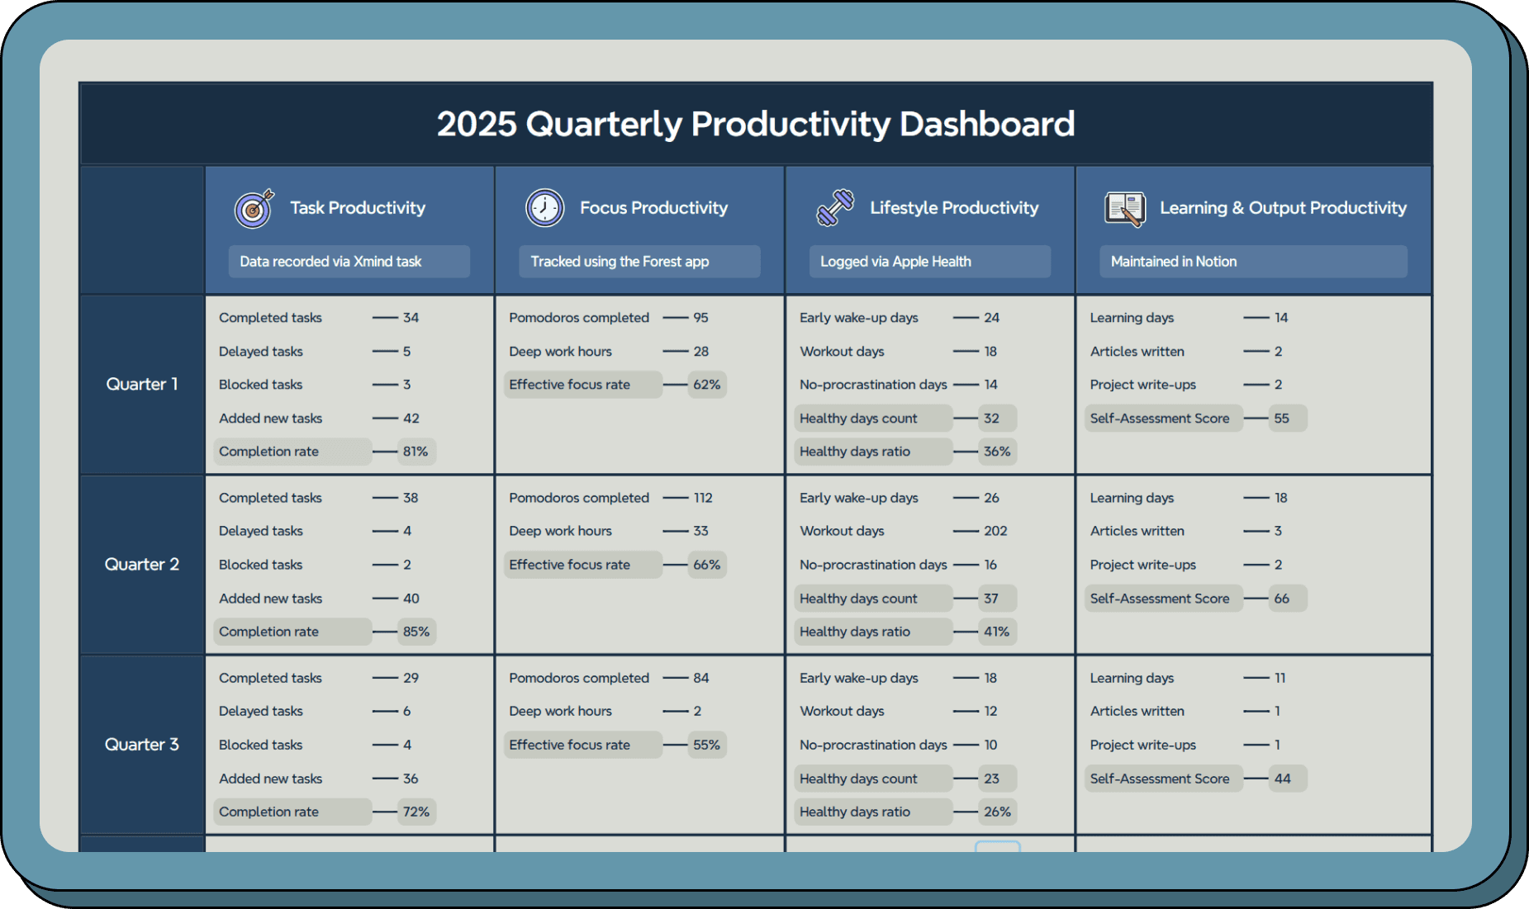Click Quarter 3 Learning days value 11
This screenshot has width=1529, height=909.
coord(1280,678)
